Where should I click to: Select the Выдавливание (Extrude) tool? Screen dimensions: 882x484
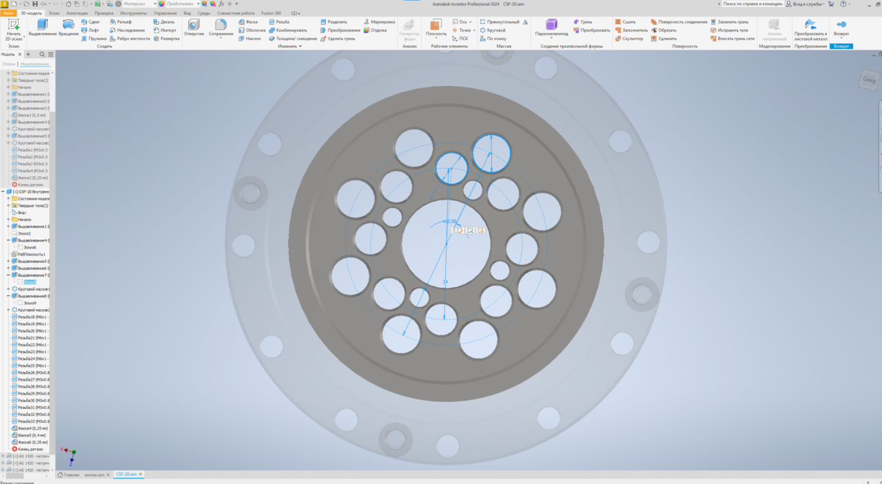coord(43,28)
